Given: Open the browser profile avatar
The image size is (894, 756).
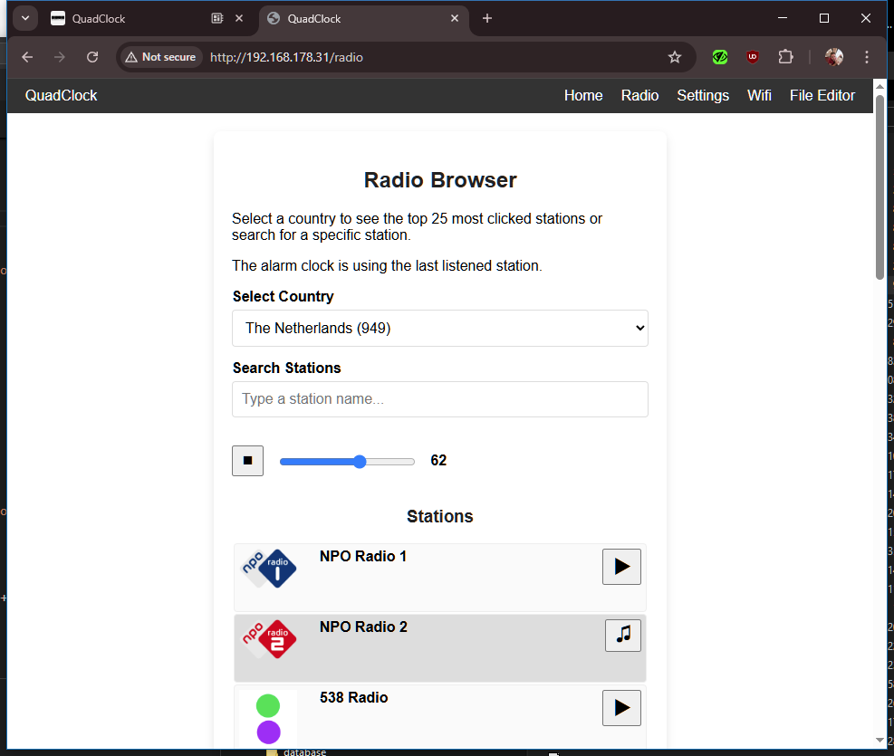Looking at the screenshot, I should (833, 56).
